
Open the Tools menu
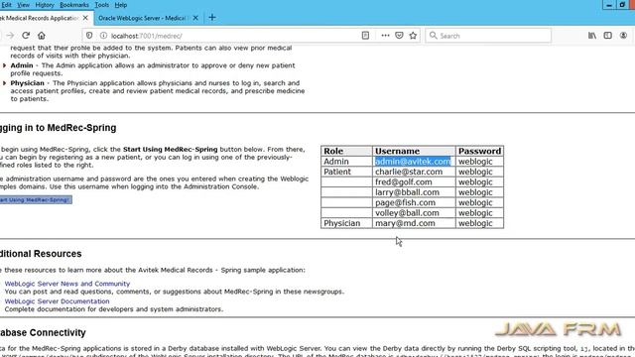(101, 5)
